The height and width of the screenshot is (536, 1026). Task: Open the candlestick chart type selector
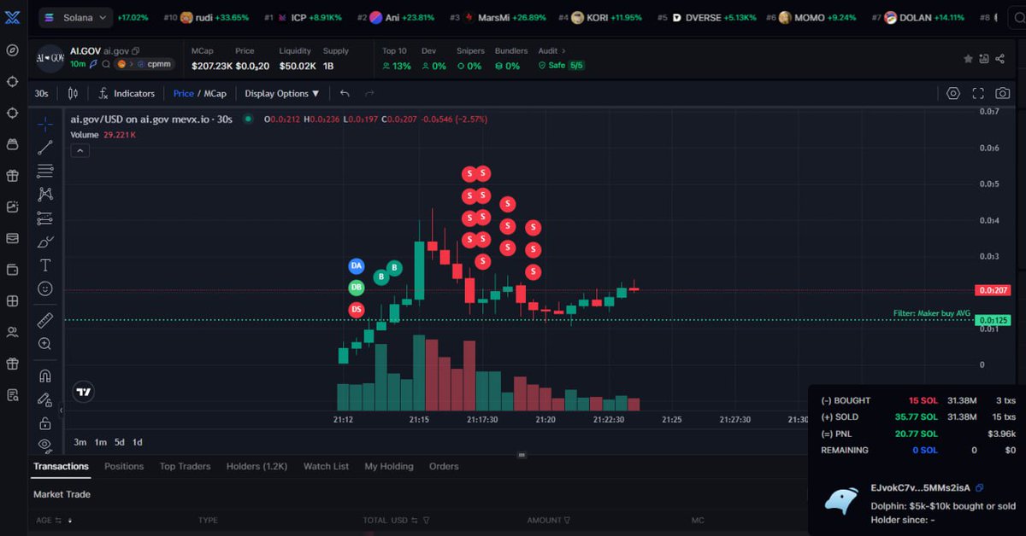(73, 93)
